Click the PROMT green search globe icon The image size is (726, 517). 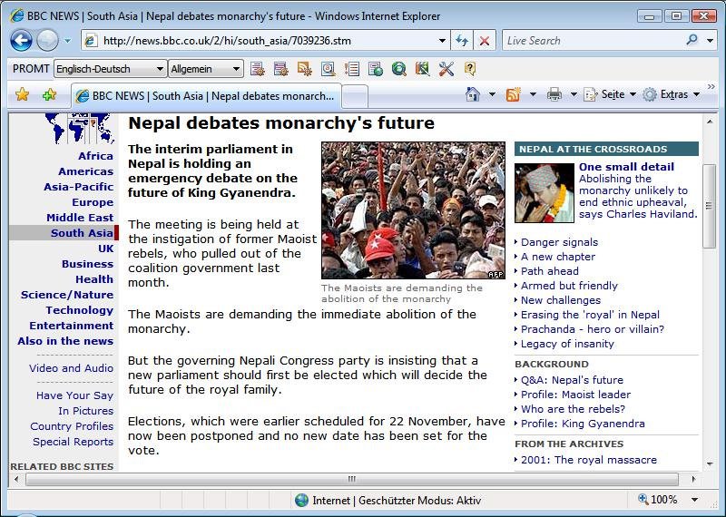(x=398, y=69)
